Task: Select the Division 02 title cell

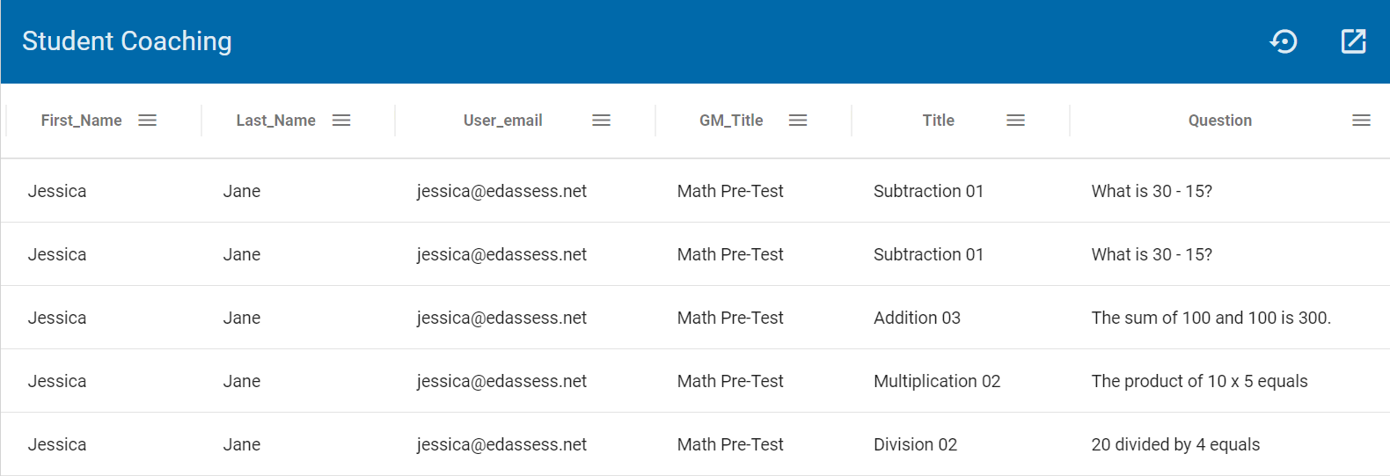Action: coord(915,444)
